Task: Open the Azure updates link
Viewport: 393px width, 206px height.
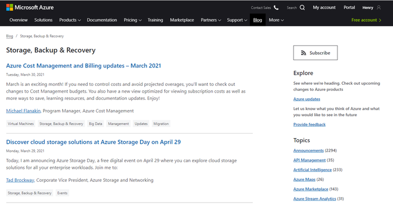Action: [x=307, y=99]
